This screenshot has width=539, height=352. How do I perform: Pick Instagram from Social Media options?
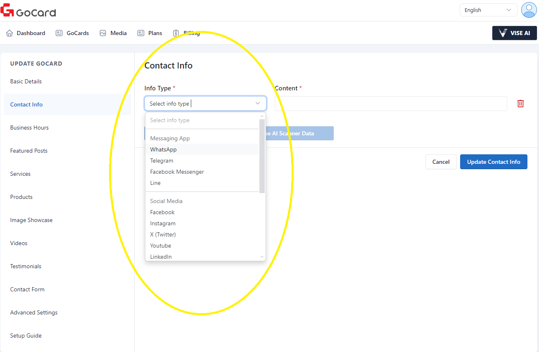coord(163,223)
